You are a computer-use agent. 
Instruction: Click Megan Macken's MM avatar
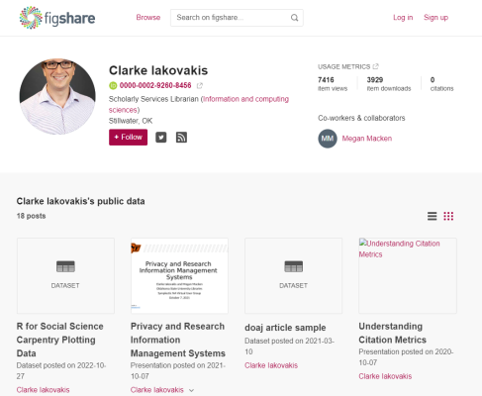(328, 139)
